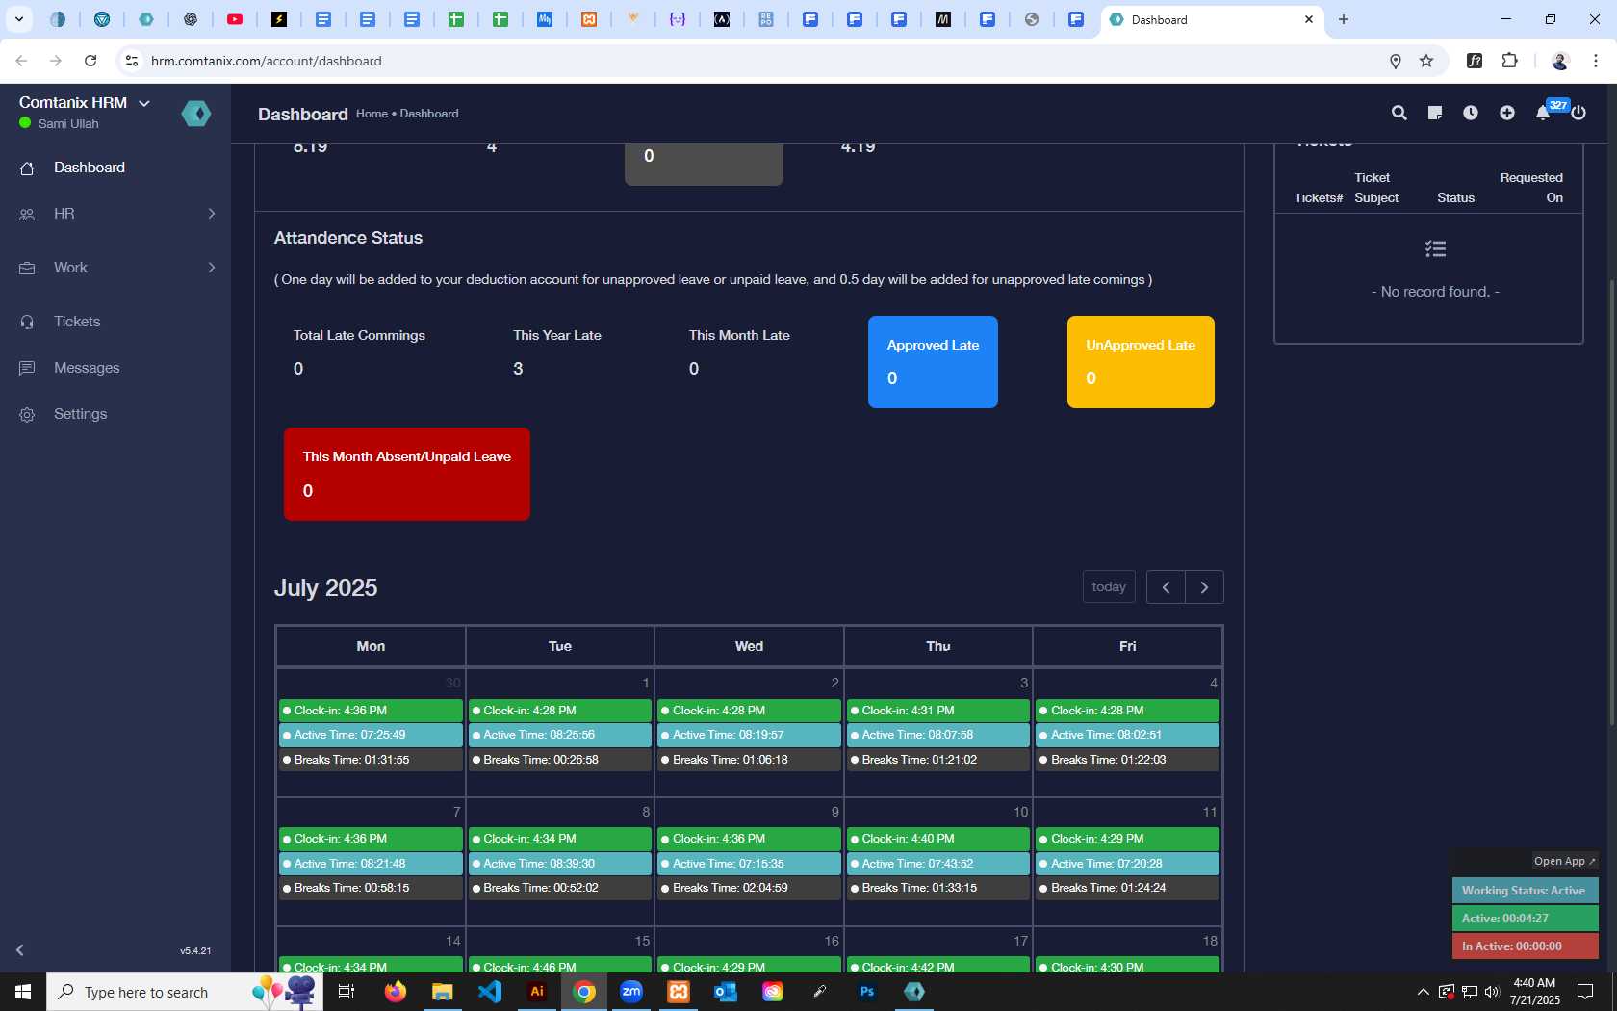Reload the page with browser refresh icon
The height and width of the screenshot is (1011, 1617).
(90, 61)
